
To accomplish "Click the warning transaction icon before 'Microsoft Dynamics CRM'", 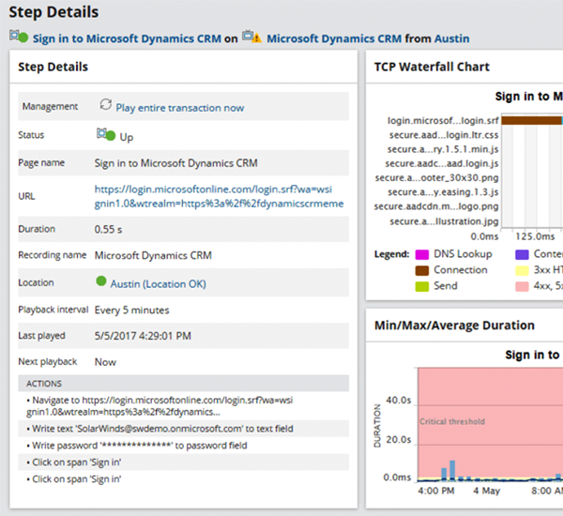I will (x=251, y=37).
